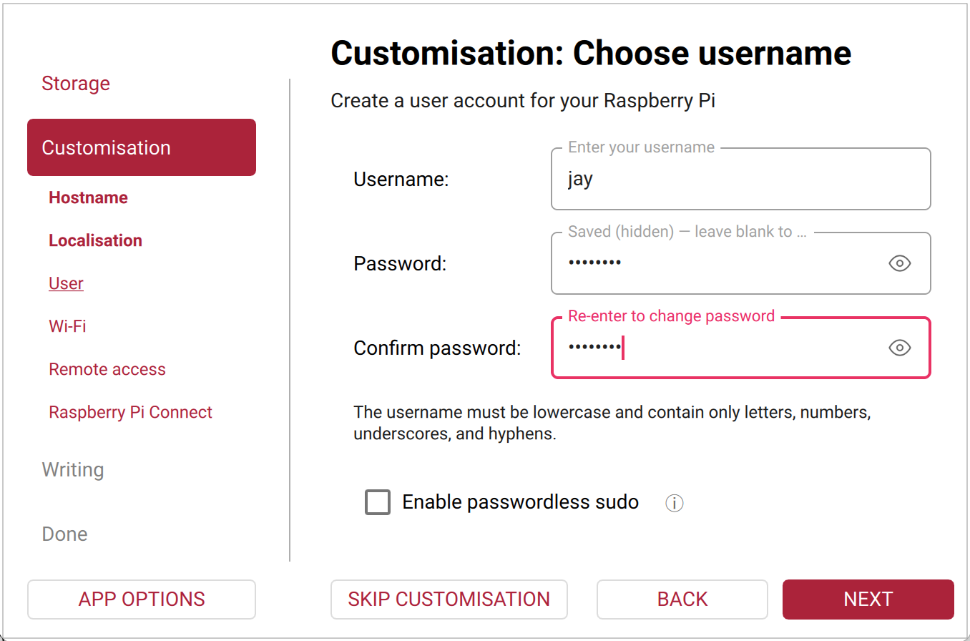Open the Raspberry Pi Connect page
Viewport: 970px width, 641px height.
(130, 412)
